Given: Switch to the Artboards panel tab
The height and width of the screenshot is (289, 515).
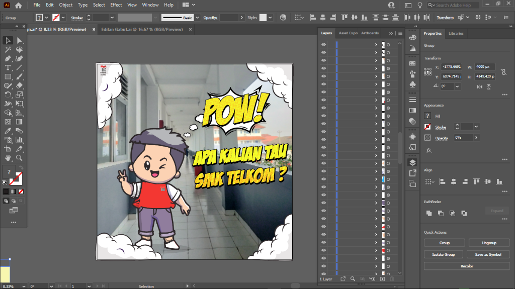Looking at the screenshot, I should tap(370, 33).
